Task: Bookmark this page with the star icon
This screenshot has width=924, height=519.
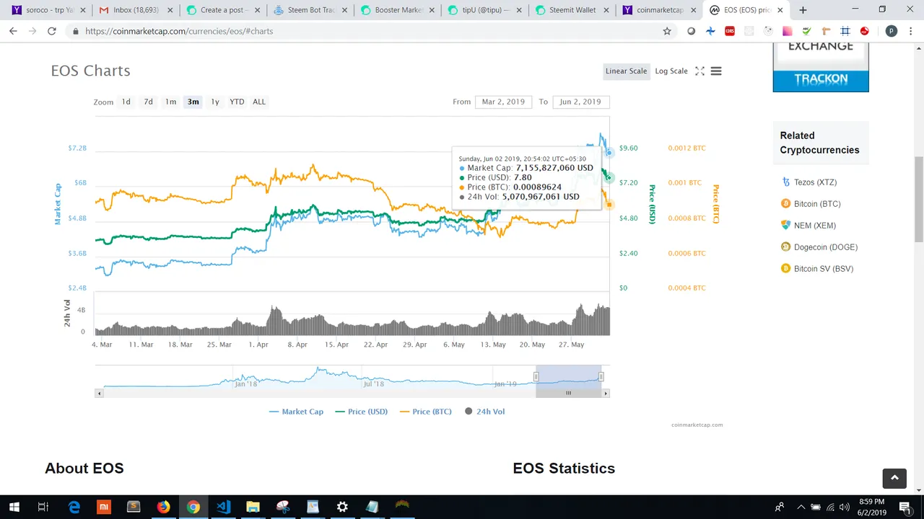Action: click(667, 31)
